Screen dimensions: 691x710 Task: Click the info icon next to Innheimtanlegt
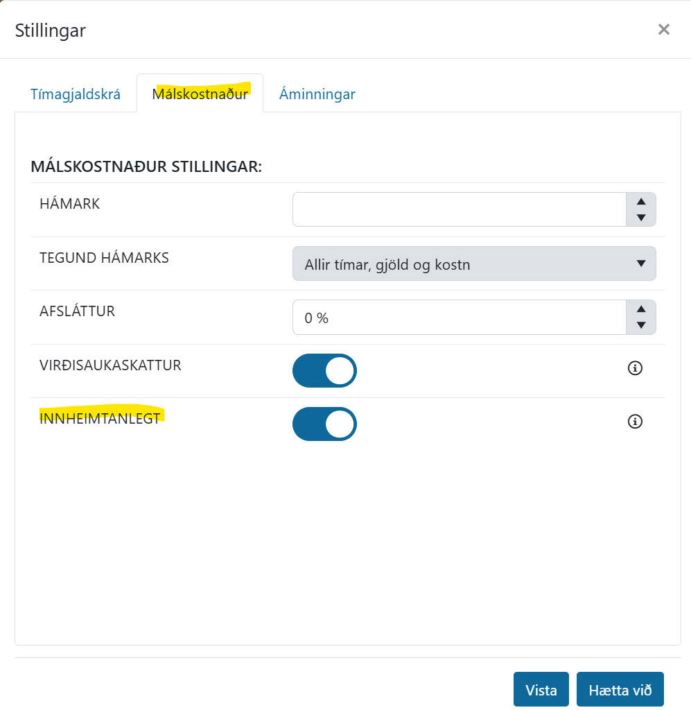[x=635, y=422]
